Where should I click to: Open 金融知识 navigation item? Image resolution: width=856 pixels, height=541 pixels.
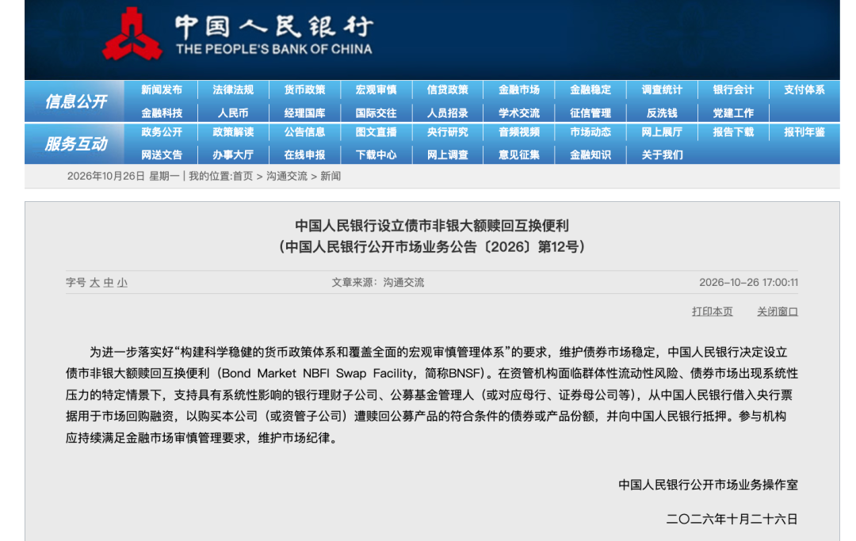590,155
